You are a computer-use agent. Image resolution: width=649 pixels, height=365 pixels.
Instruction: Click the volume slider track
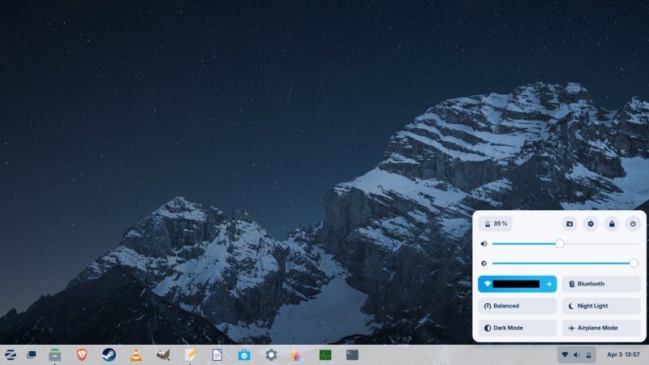600,243
